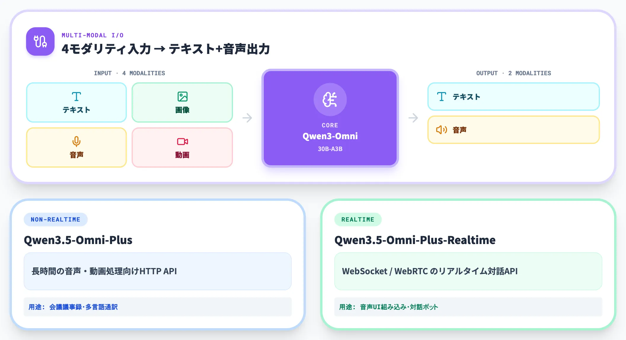Click the brain icon in core box
This screenshot has height=340, width=626.
[x=330, y=100]
